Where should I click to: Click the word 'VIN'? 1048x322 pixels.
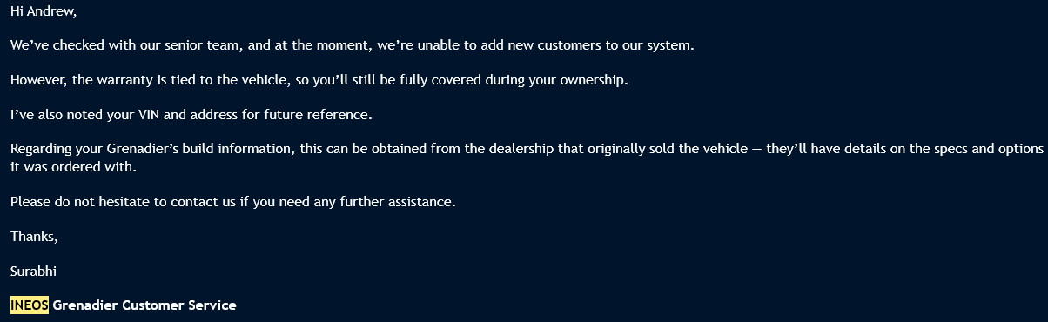tap(151, 114)
